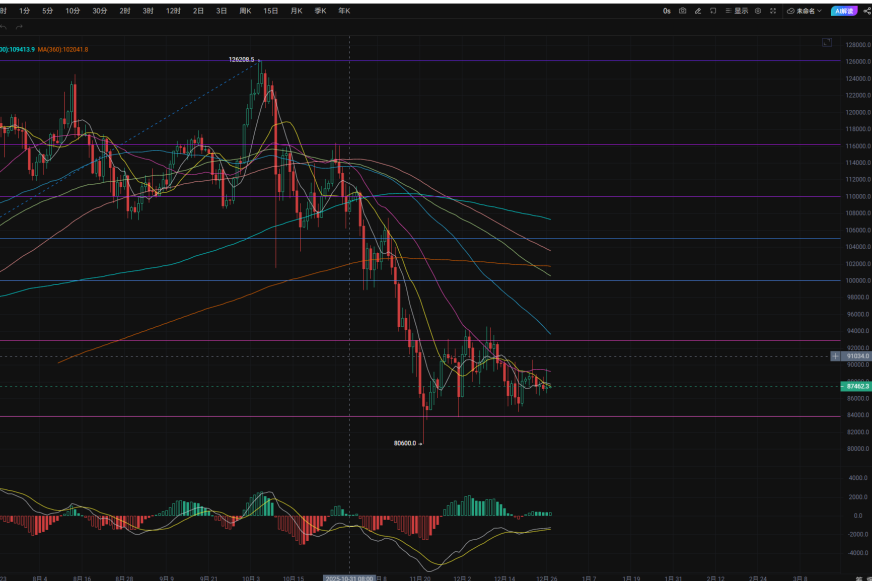Take a chart screenshot with camera icon
This screenshot has height=581, width=872.
pos(682,11)
